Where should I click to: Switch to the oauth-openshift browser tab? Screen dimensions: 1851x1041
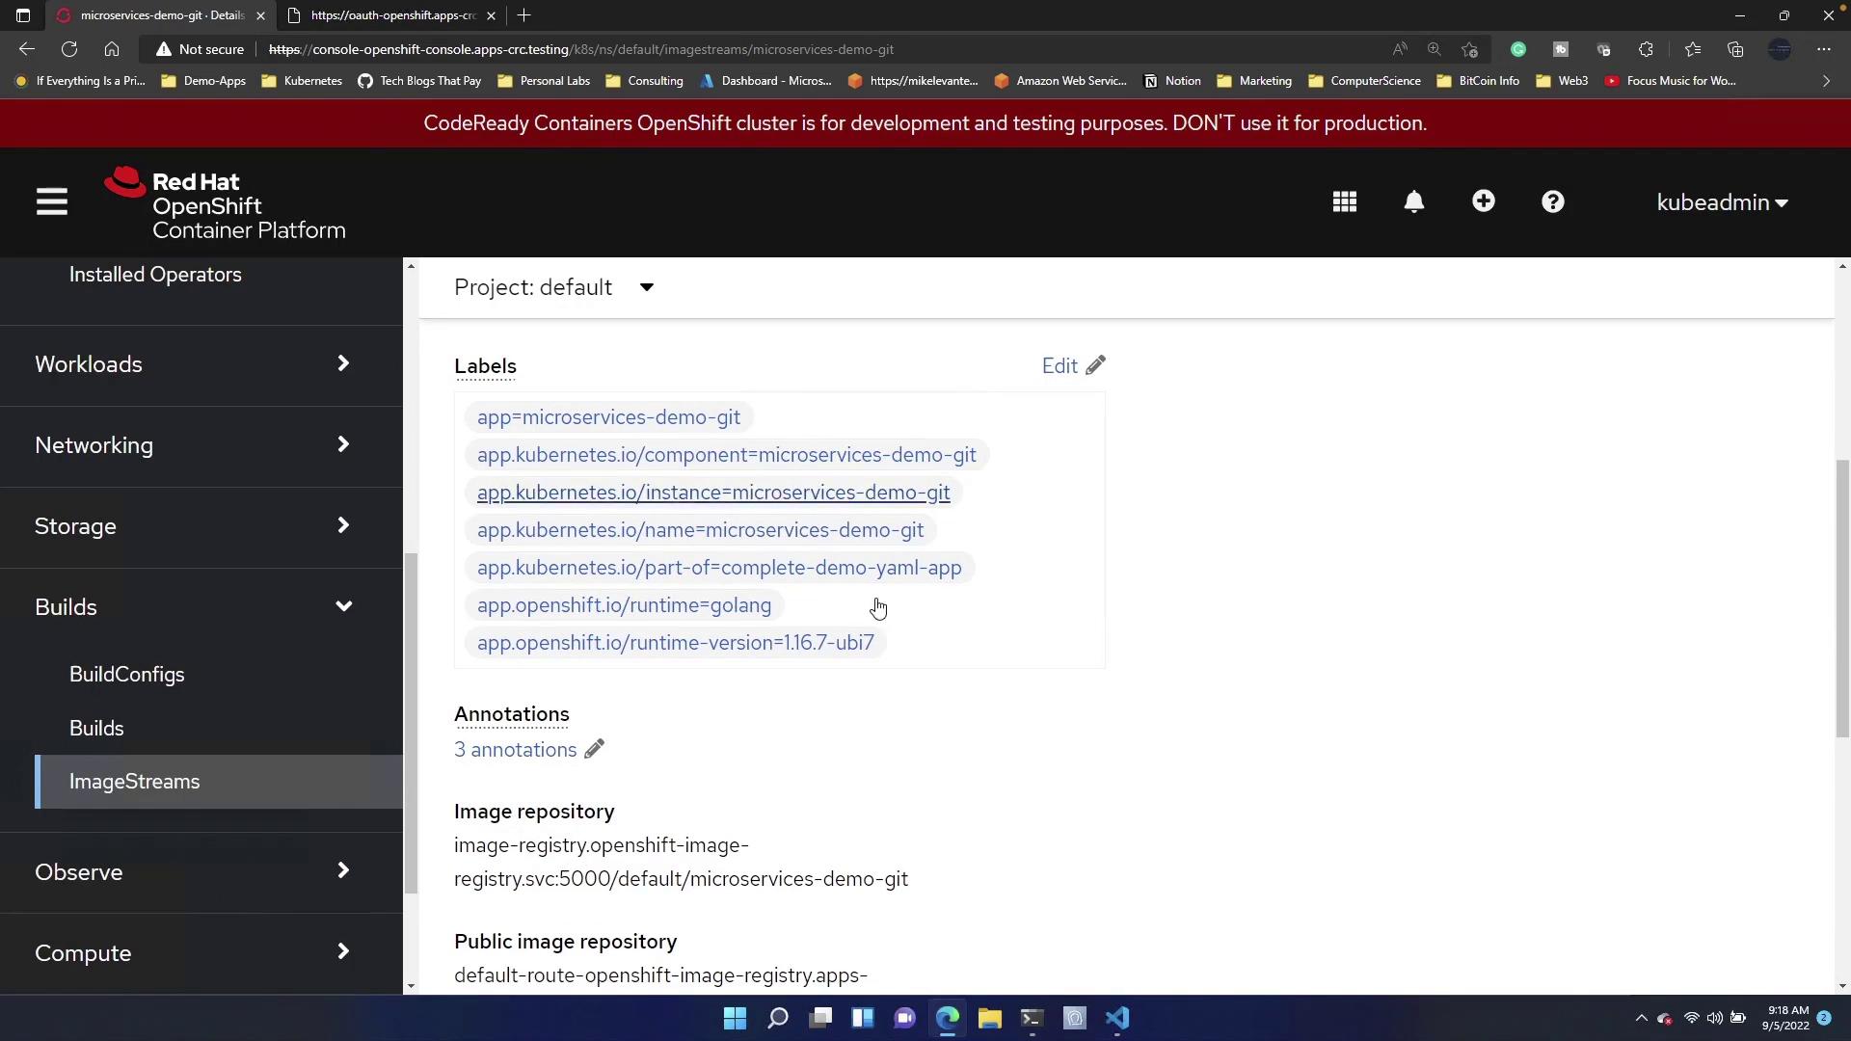pos(392,15)
